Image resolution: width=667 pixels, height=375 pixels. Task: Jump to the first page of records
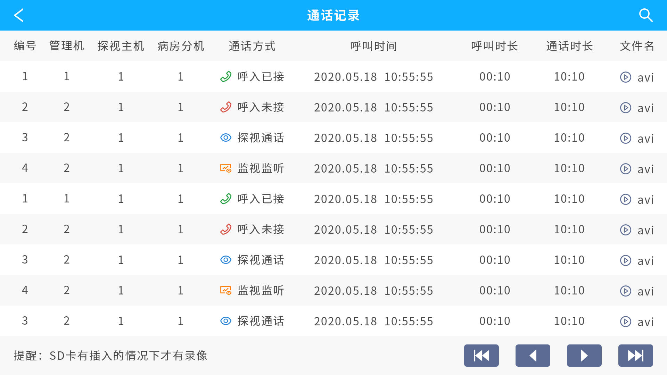point(481,356)
